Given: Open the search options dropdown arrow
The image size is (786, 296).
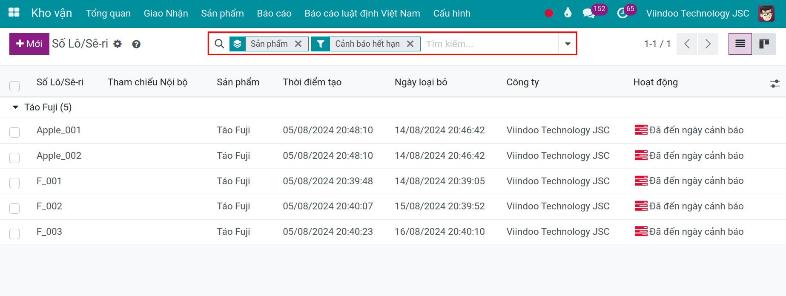Looking at the screenshot, I should click(568, 44).
